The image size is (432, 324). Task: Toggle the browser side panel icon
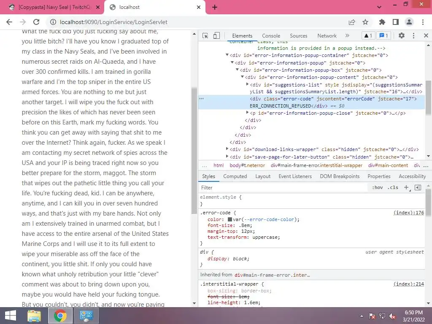tap(396, 22)
